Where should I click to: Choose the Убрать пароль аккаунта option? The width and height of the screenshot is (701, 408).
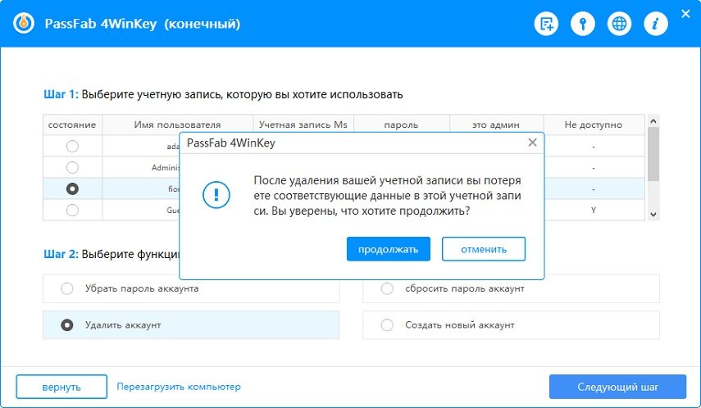click(x=191, y=288)
